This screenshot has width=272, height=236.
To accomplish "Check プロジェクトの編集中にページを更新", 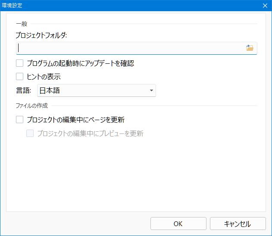I will pyautogui.click(x=19, y=120).
